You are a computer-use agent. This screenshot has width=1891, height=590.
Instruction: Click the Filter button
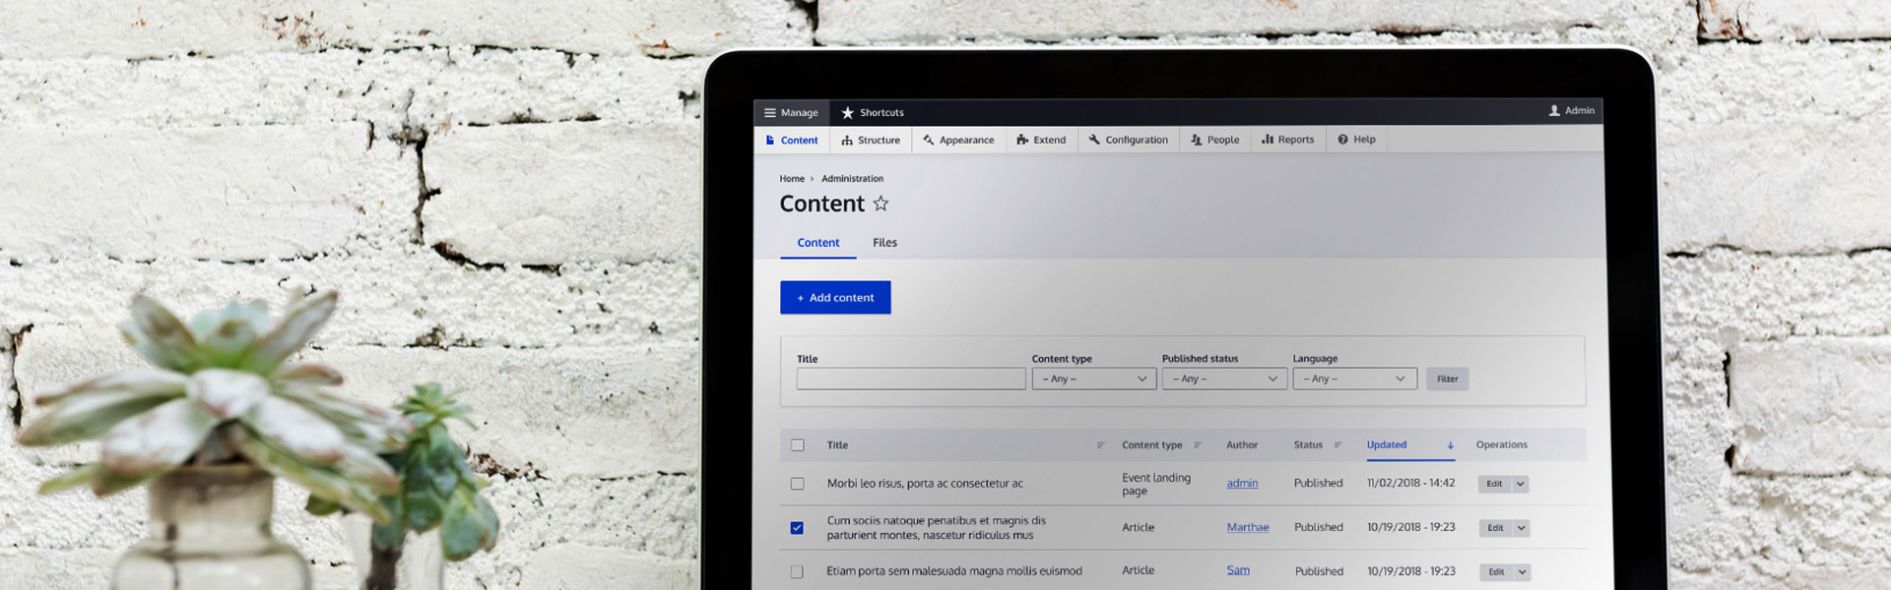coord(1447,379)
